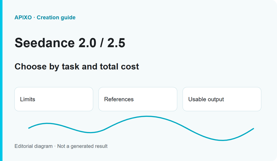Click the References card
This screenshot has height=161, width=277.
(x=138, y=99)
